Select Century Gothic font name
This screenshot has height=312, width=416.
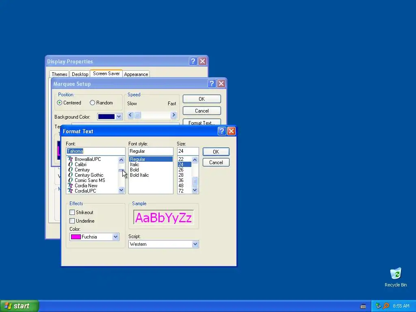89,175
